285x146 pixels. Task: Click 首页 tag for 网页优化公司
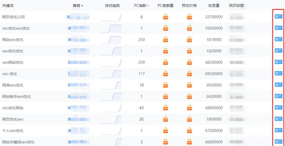tap(278, 17)
